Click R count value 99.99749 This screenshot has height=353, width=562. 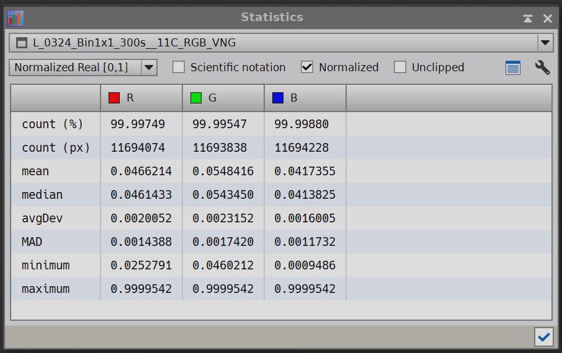(138, 124)
